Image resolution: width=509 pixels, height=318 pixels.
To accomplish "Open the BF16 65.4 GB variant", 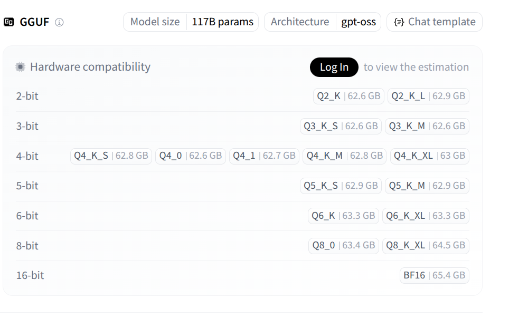I will tap(434, 275).
